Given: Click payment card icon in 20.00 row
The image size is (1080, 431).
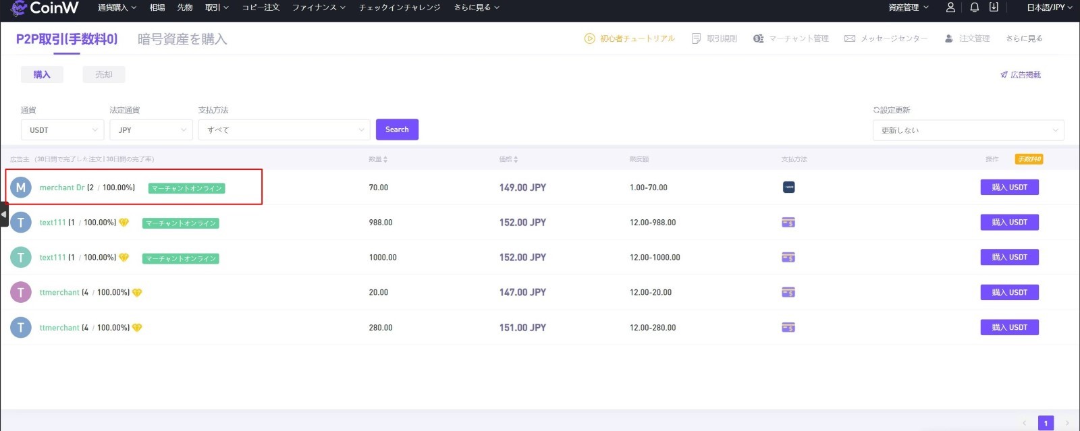Looking at the screenshot, I should [788, 293].
